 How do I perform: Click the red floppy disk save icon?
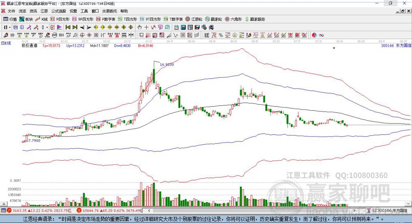coord(197,27)
